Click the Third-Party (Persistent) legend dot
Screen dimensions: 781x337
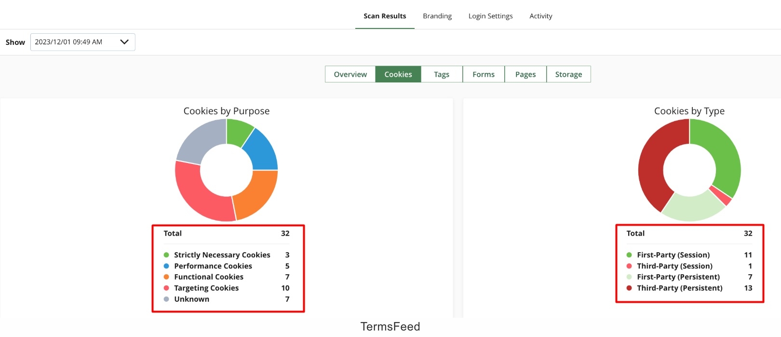[x=629, y=288]
